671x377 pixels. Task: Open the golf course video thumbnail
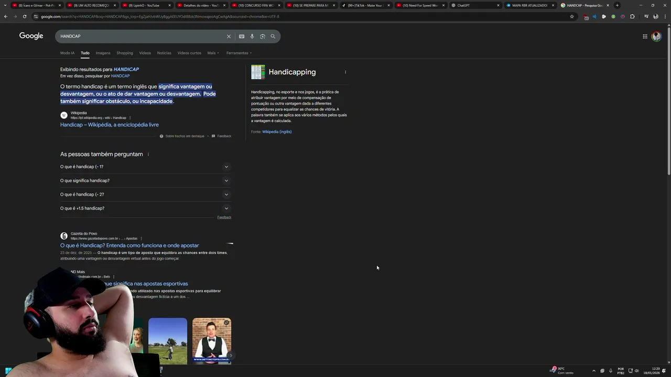[168, 341]
